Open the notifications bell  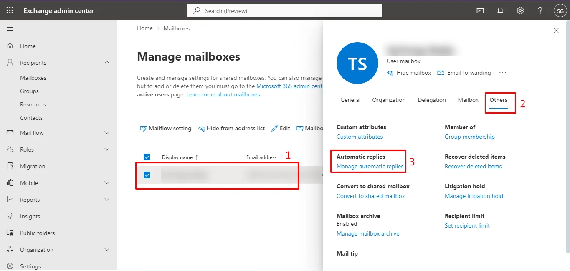point(500,10)
